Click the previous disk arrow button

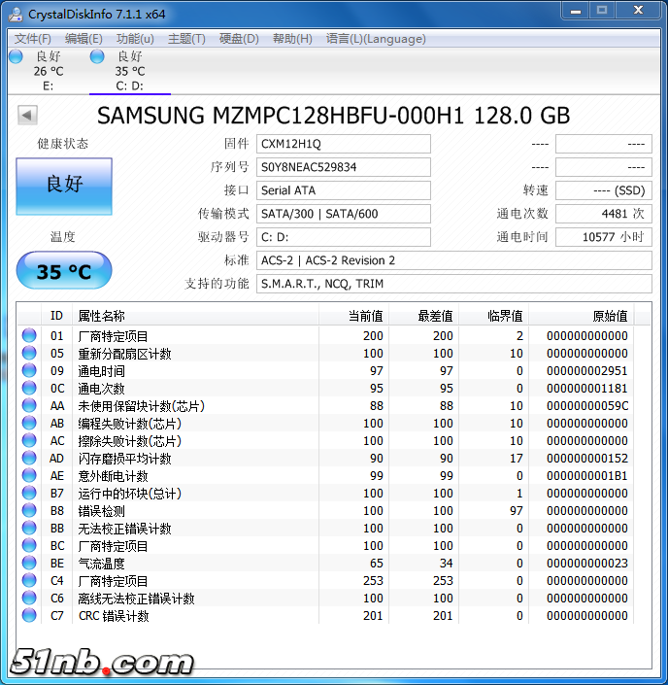[27, 116]
